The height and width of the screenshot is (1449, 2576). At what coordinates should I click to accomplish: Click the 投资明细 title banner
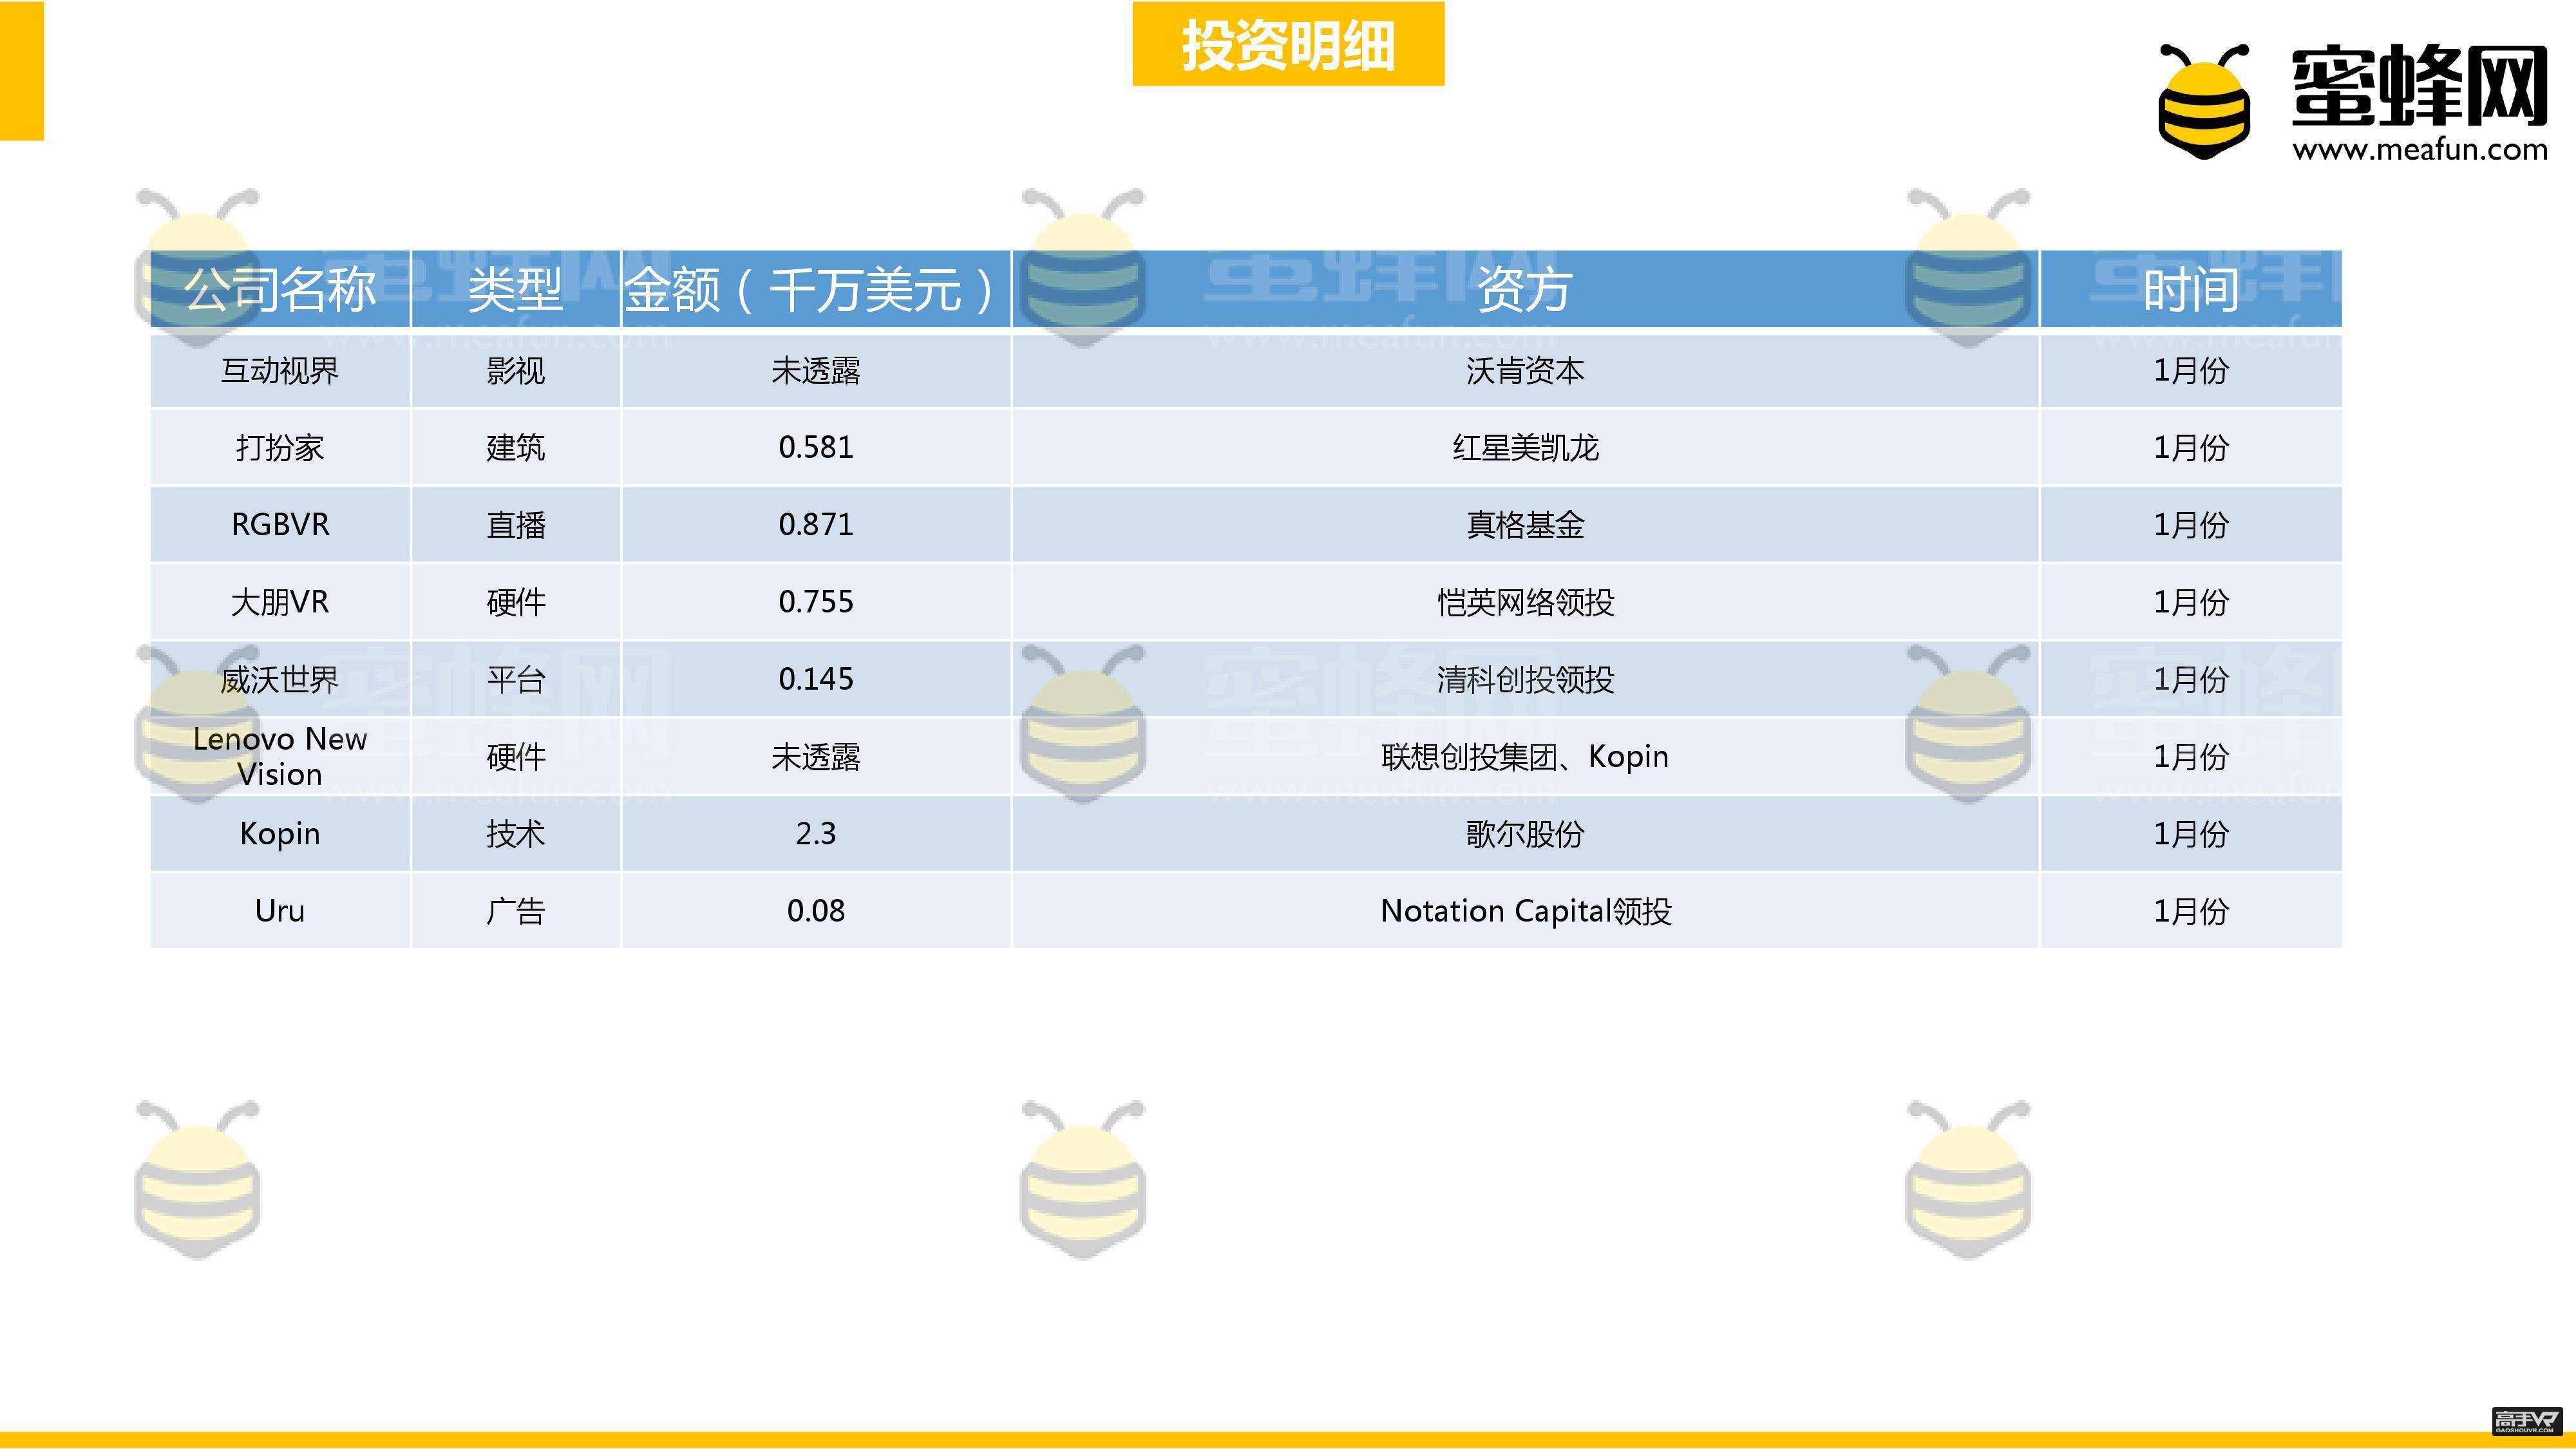click(1288, 44)
